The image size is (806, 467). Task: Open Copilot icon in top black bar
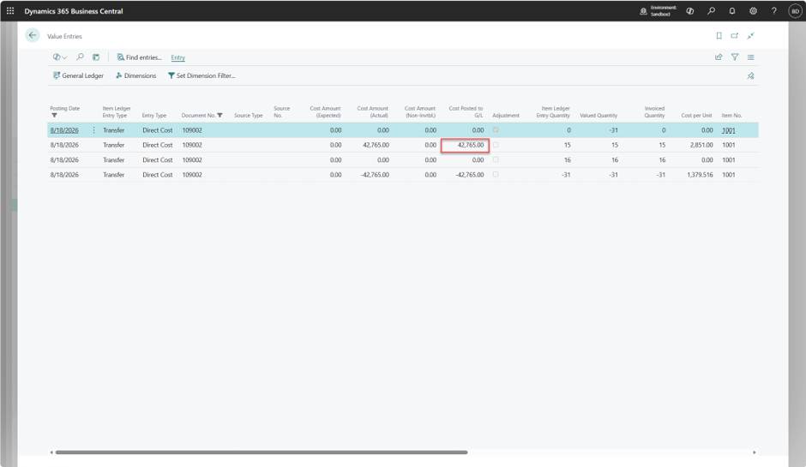click(690, 11)
